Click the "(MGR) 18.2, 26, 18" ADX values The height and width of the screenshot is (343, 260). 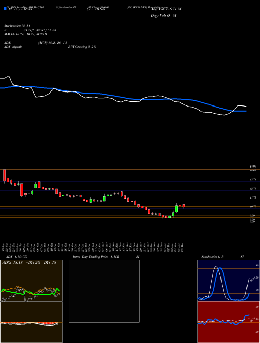click(x=53, y=43)
